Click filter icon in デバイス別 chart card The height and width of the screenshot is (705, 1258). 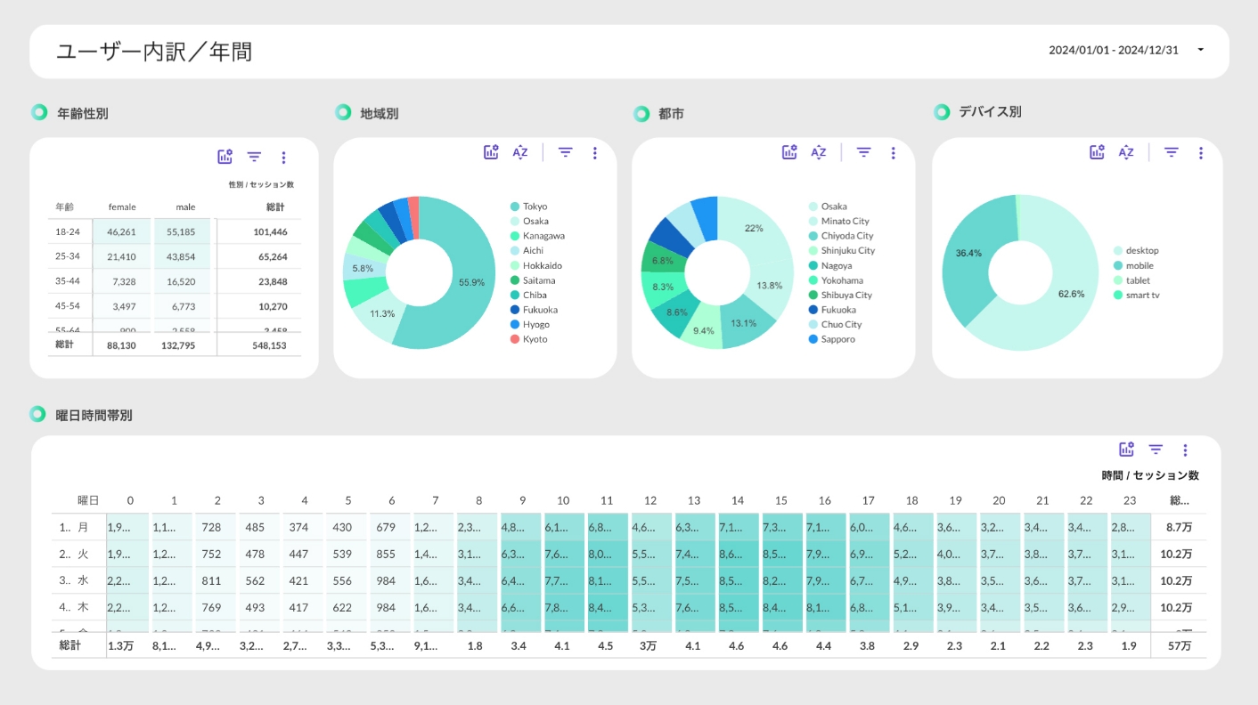point(1171,152)
